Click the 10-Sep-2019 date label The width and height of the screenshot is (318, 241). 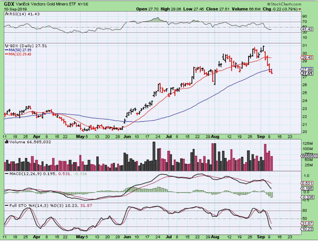tap(15, 9)
